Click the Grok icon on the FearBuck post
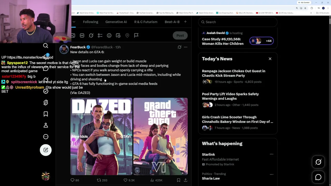This screenshot has height=186, width=331. 179,47
